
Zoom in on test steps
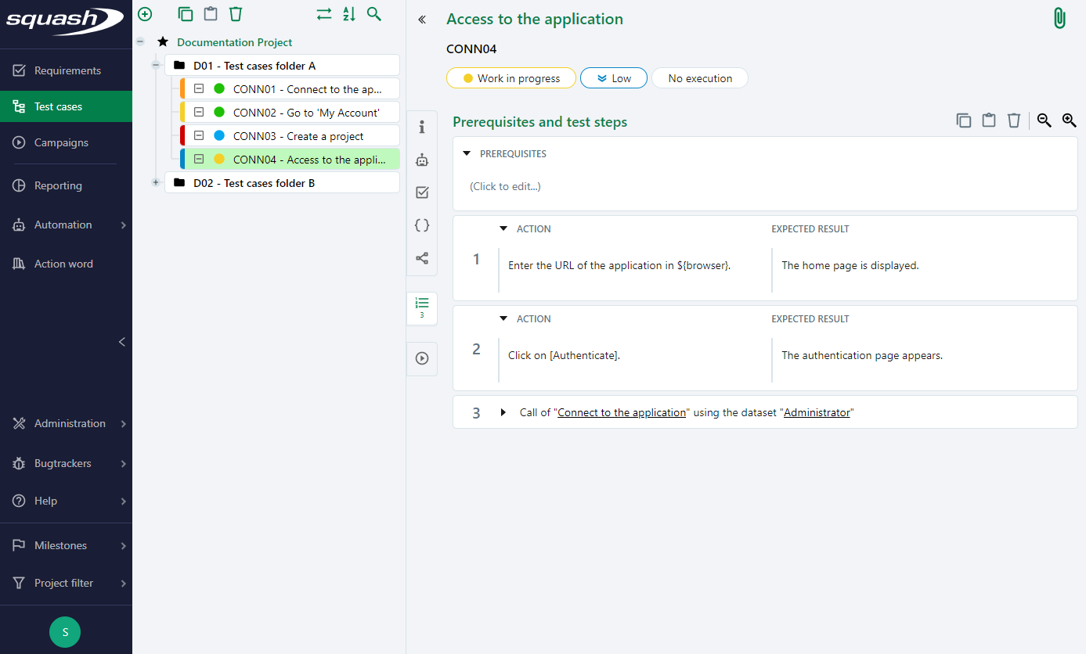pos(1069,120)
